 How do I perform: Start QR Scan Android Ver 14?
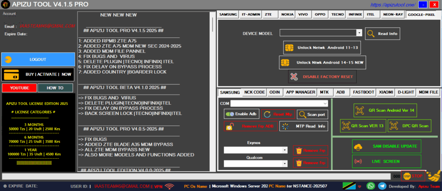385,110
